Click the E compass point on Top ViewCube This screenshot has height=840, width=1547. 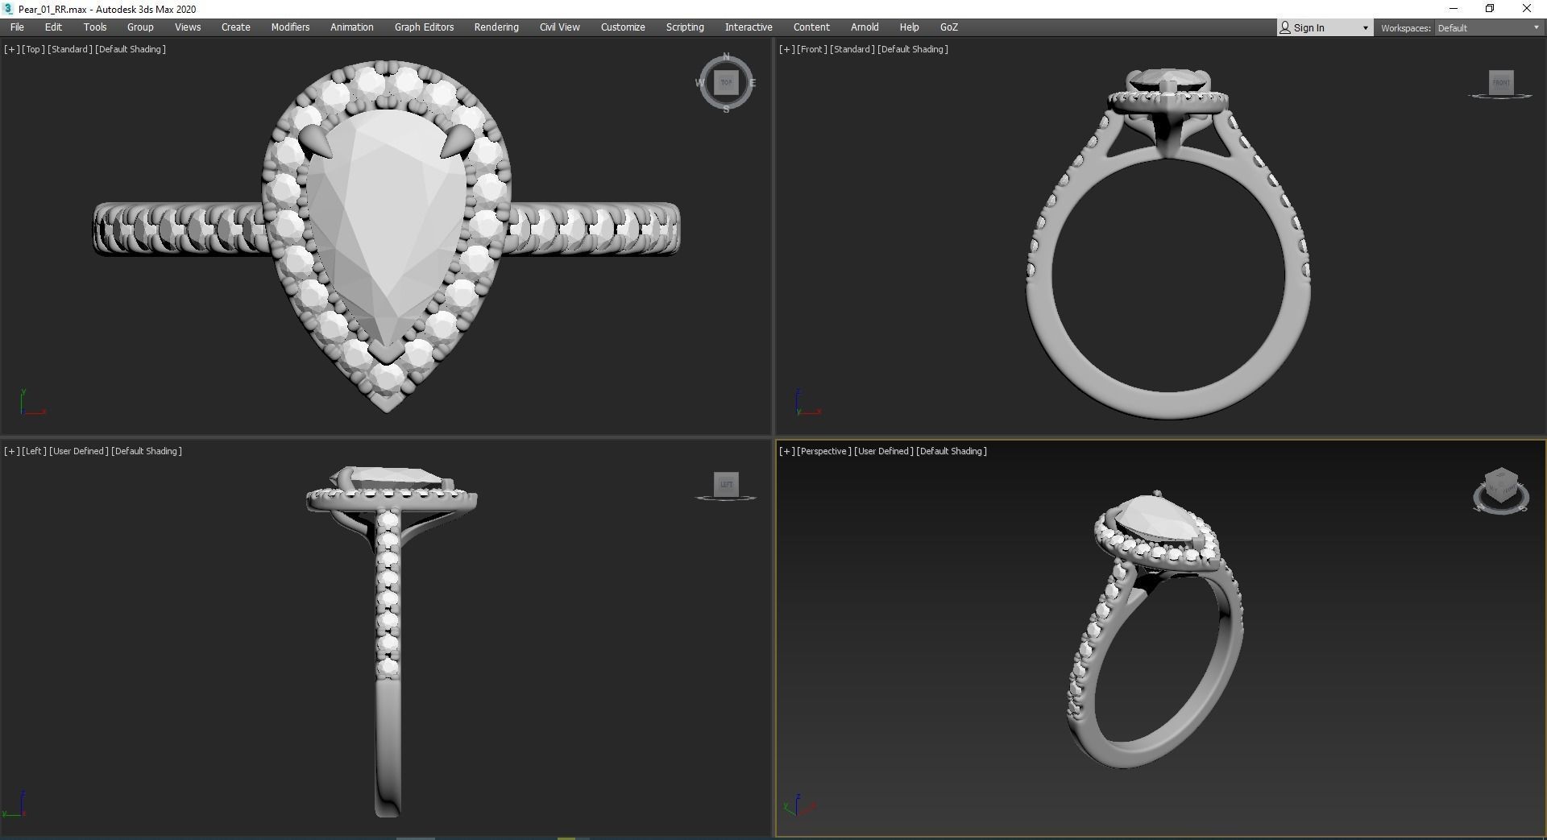pos(753,83)
